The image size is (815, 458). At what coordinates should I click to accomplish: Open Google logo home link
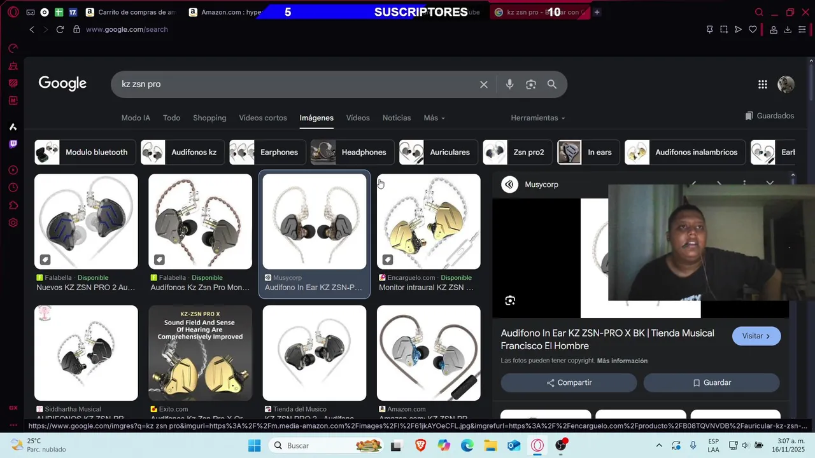pos(62,83)
